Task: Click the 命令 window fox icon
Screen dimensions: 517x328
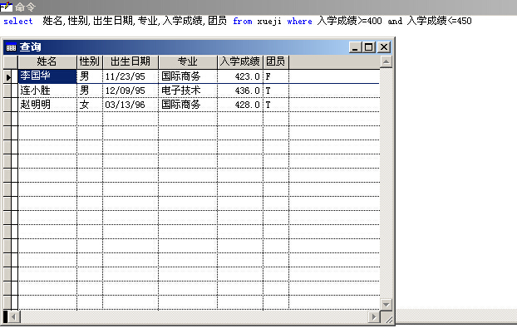Action: point(7,7)
